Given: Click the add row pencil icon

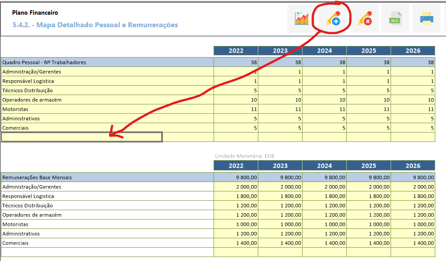Looking at the screenshot, I should coord(333,19).
